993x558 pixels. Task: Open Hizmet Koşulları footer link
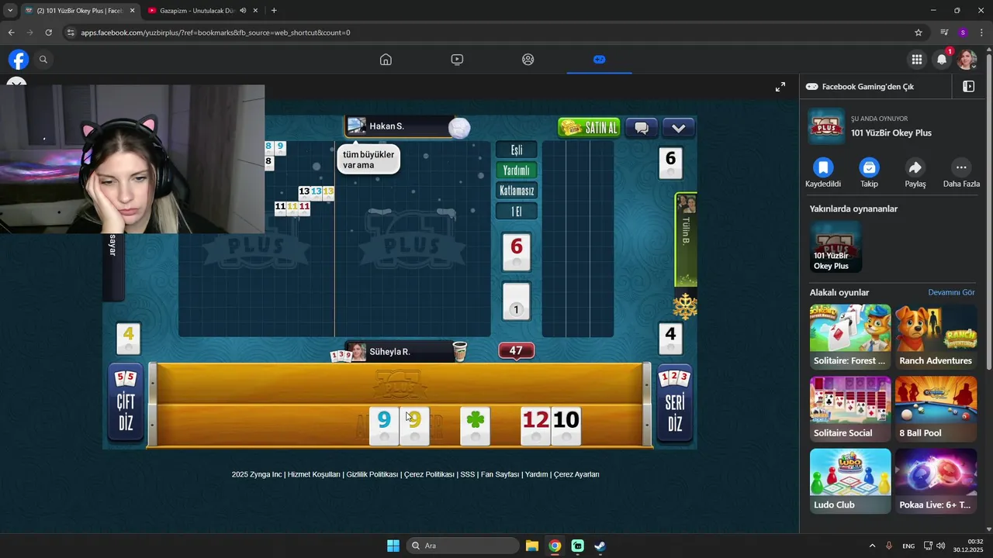click(314, 474)
